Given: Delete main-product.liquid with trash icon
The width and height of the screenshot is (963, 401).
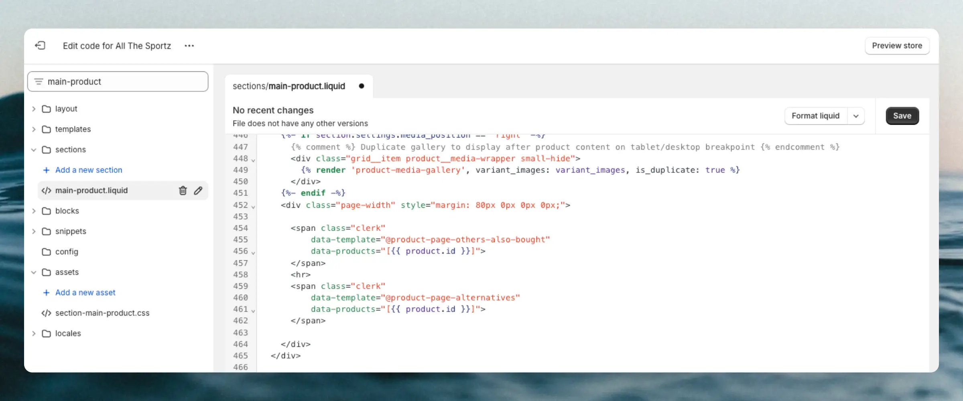Looking at the screenshot, I should [183, 190].
